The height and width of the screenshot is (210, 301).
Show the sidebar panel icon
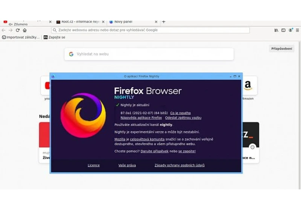coord(283,30)
